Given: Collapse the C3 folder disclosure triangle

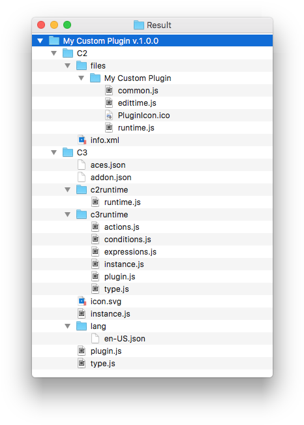Looking at the screenshot, I should 54,153.
